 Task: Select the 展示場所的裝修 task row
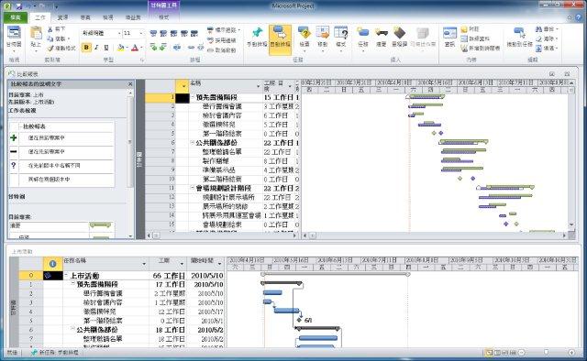click(222, 206)
